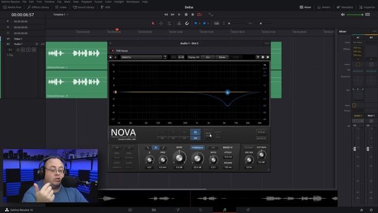Screen dimensions: 378x213
Task: Stop playback with the stop button
Action: click(186, 14)
